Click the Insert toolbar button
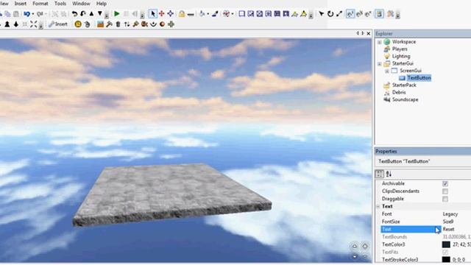 58,24
